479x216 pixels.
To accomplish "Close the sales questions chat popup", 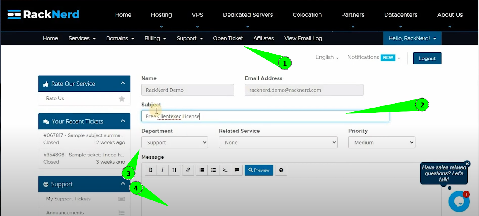I will (467, 164).
